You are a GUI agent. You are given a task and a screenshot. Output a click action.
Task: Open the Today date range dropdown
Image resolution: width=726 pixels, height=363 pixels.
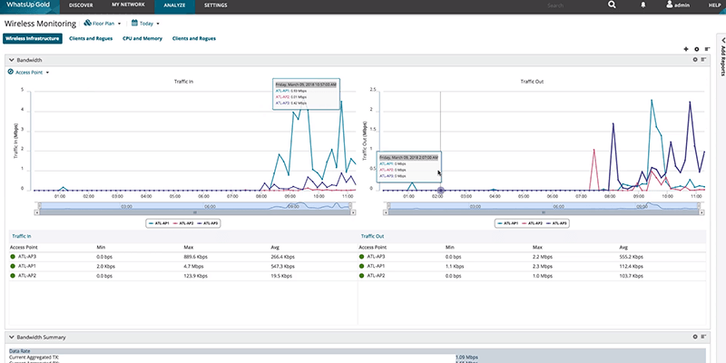click(x=145, y=23)
